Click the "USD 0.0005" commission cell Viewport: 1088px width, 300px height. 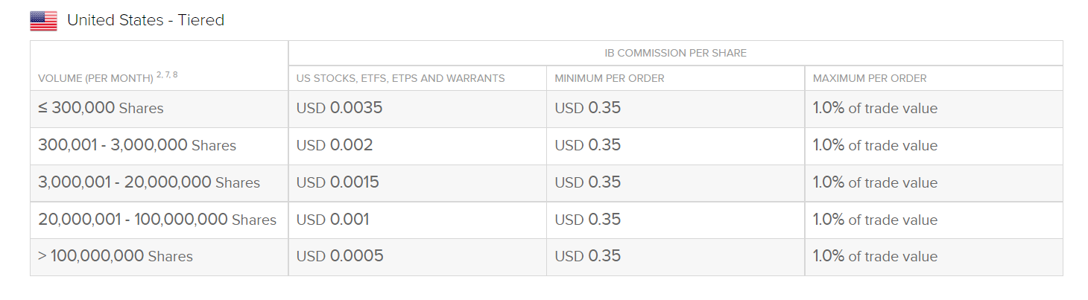pyautogui.click(x=339, y=256)
